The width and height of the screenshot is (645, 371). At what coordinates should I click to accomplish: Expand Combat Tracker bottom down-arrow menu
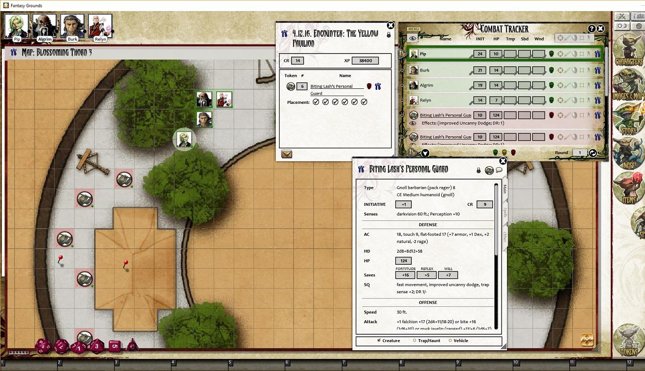click(425, 153)
